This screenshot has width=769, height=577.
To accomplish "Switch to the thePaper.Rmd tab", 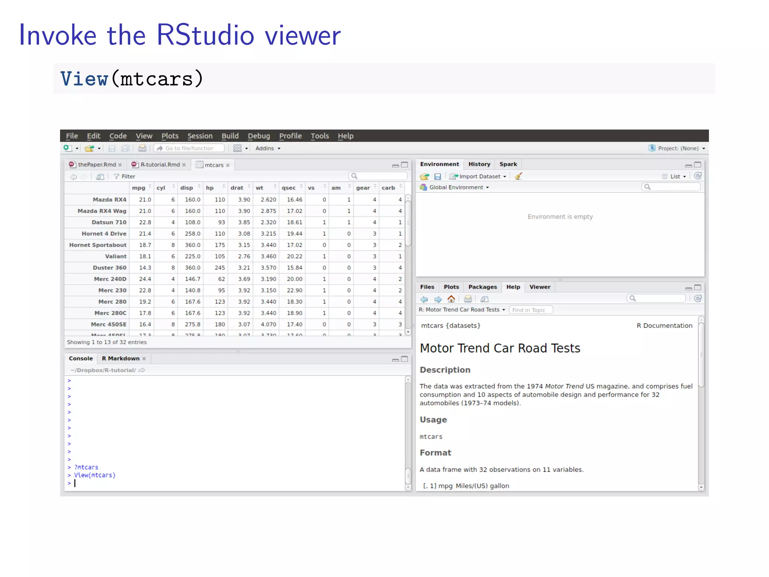I will click(96, 165).
